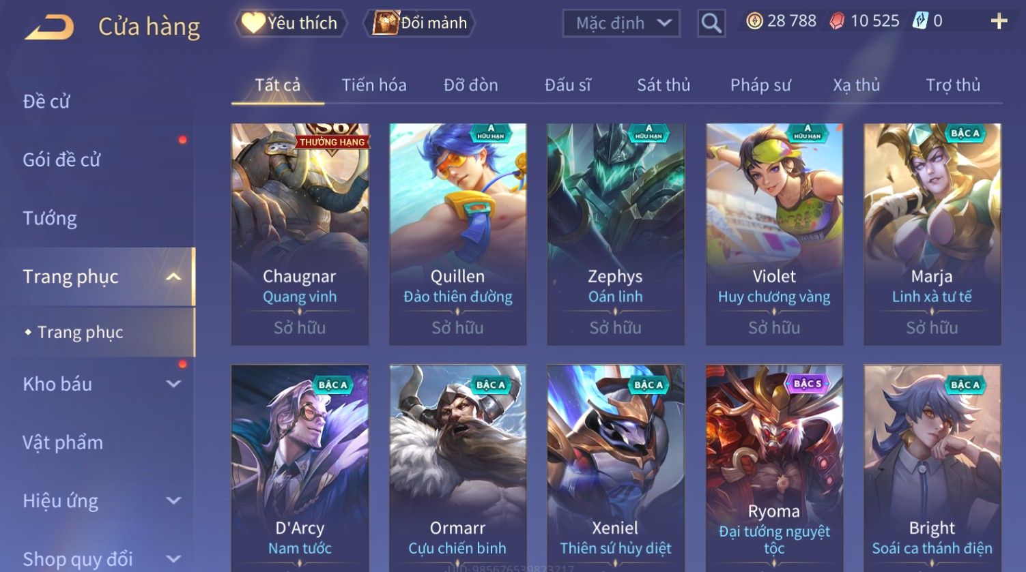Select the Tiến hóa filter tab
The height and width of the screenshot is (572, 1026).
tap(374, 85)
